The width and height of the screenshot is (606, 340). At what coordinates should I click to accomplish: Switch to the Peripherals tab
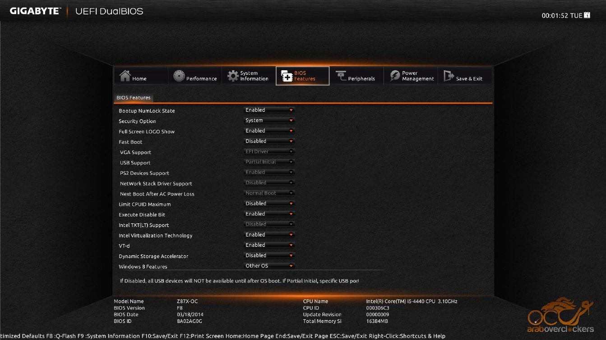tap(356, 76)
